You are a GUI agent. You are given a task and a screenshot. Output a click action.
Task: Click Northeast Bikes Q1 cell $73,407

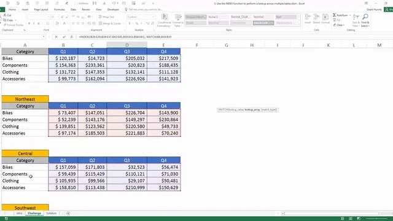tap(63, 113)
